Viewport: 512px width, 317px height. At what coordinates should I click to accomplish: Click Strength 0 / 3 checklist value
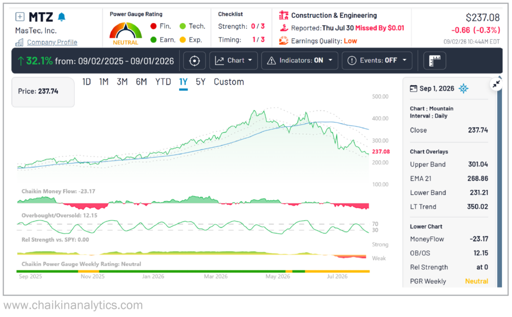(x=257, y=26)
